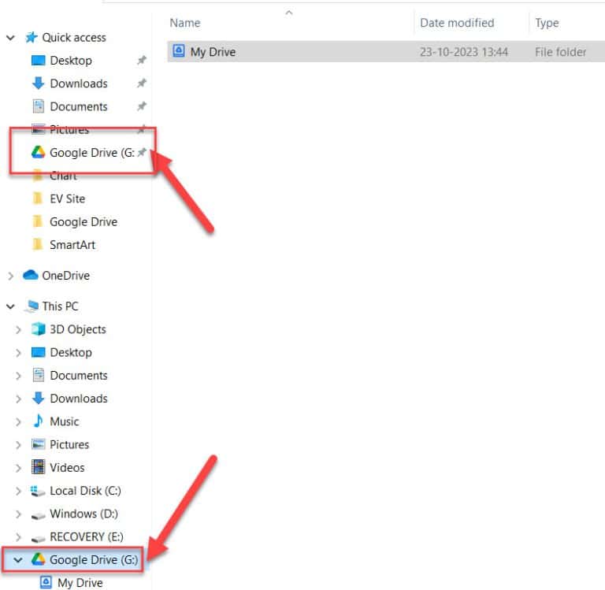Screen dimensions: 605x590
Task: Click the This PC computer icon
Action: pyautogui.click(x=32, y=306)
